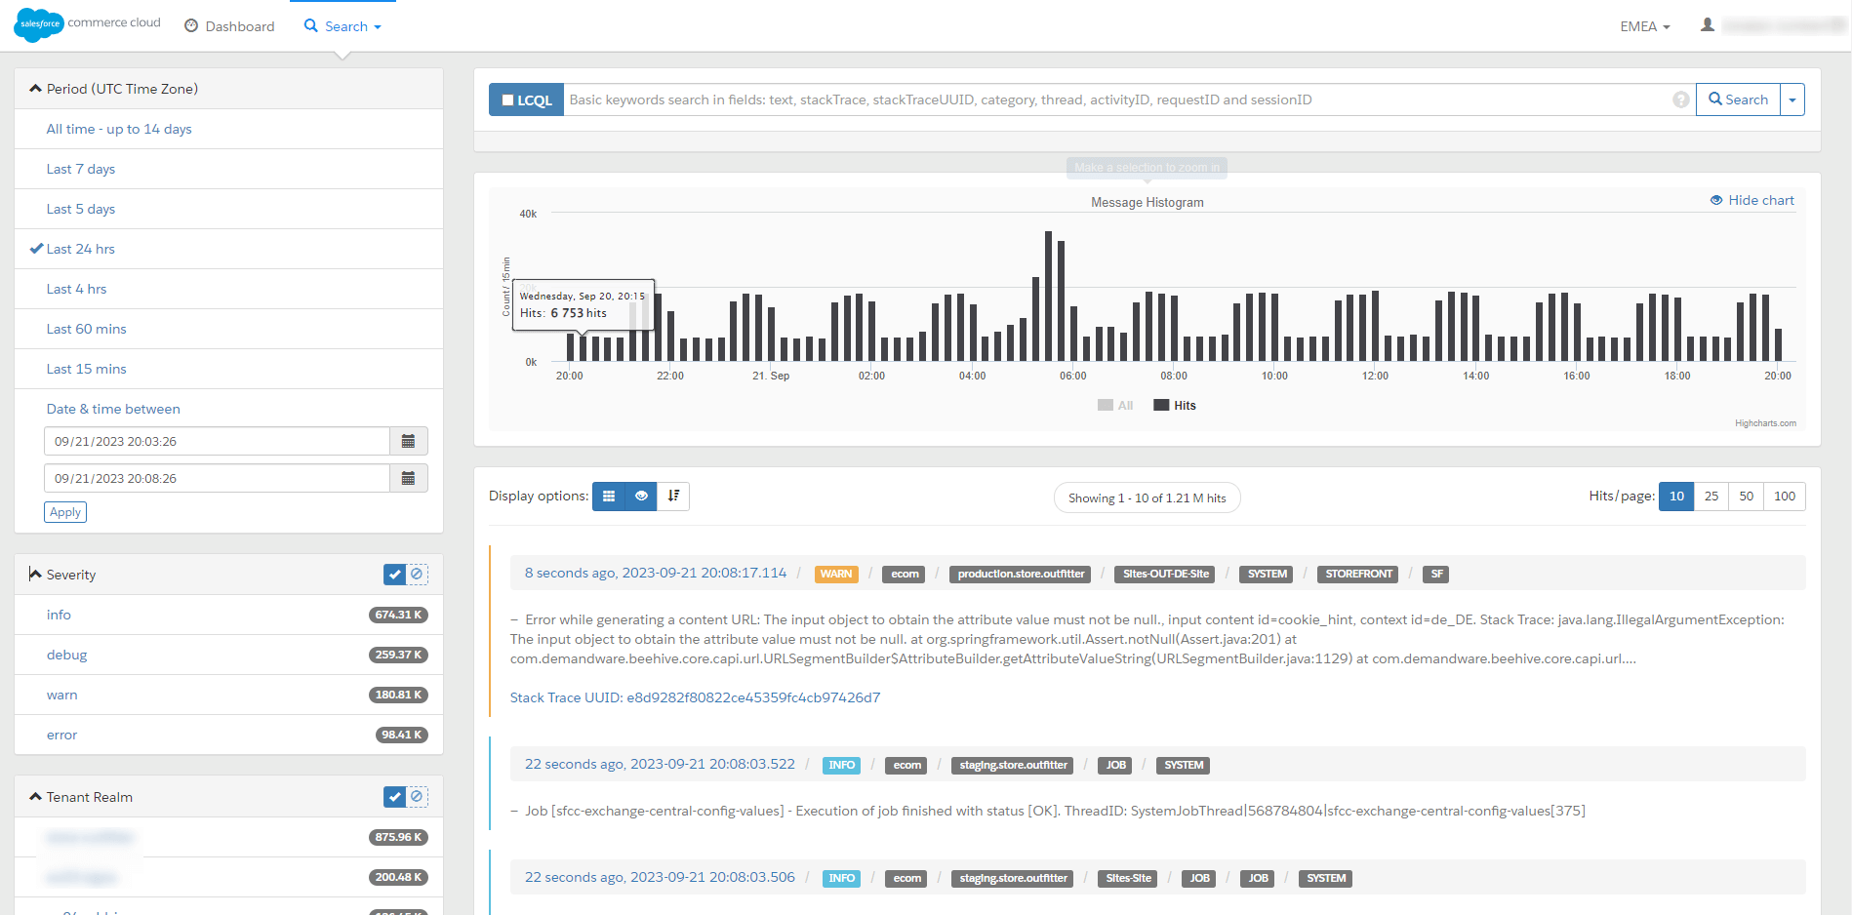The height and width of the screenshot is (915, 1852).
Task: Open the sort order display option
Action: [673, 496]
